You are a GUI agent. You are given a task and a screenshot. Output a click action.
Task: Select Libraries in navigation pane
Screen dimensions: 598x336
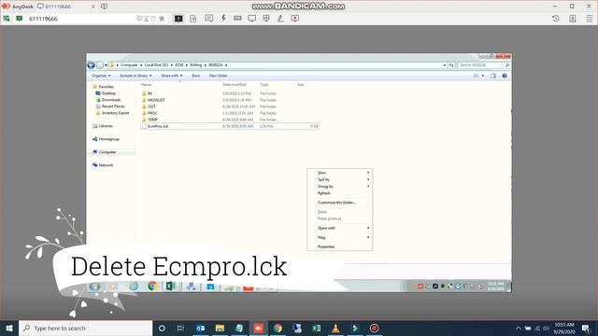point(106,126)
